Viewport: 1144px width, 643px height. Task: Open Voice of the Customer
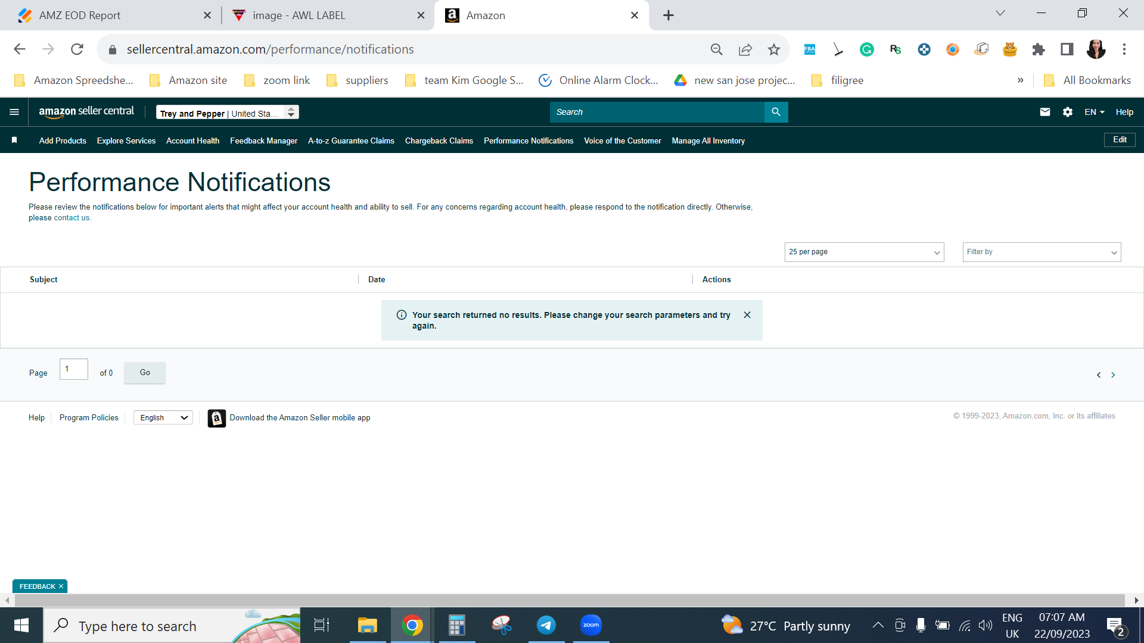click(623, 141)
